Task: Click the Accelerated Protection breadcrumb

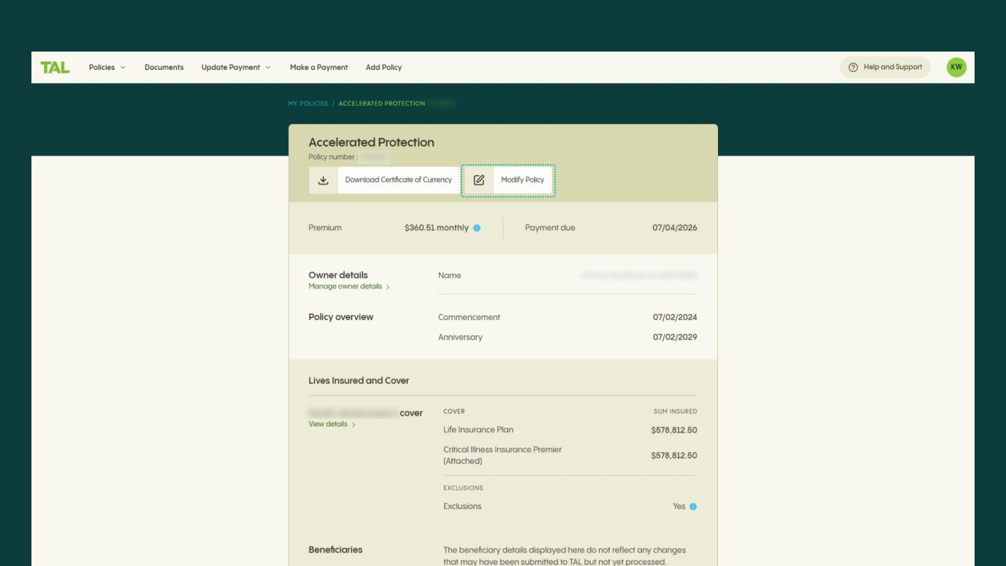Action: coord(382,104)
